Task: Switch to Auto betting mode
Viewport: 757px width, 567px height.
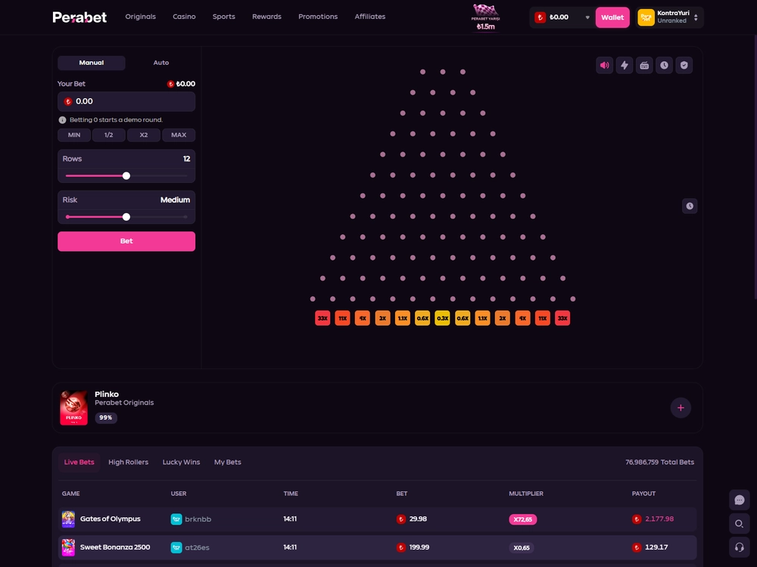Action: coord(161,63)
